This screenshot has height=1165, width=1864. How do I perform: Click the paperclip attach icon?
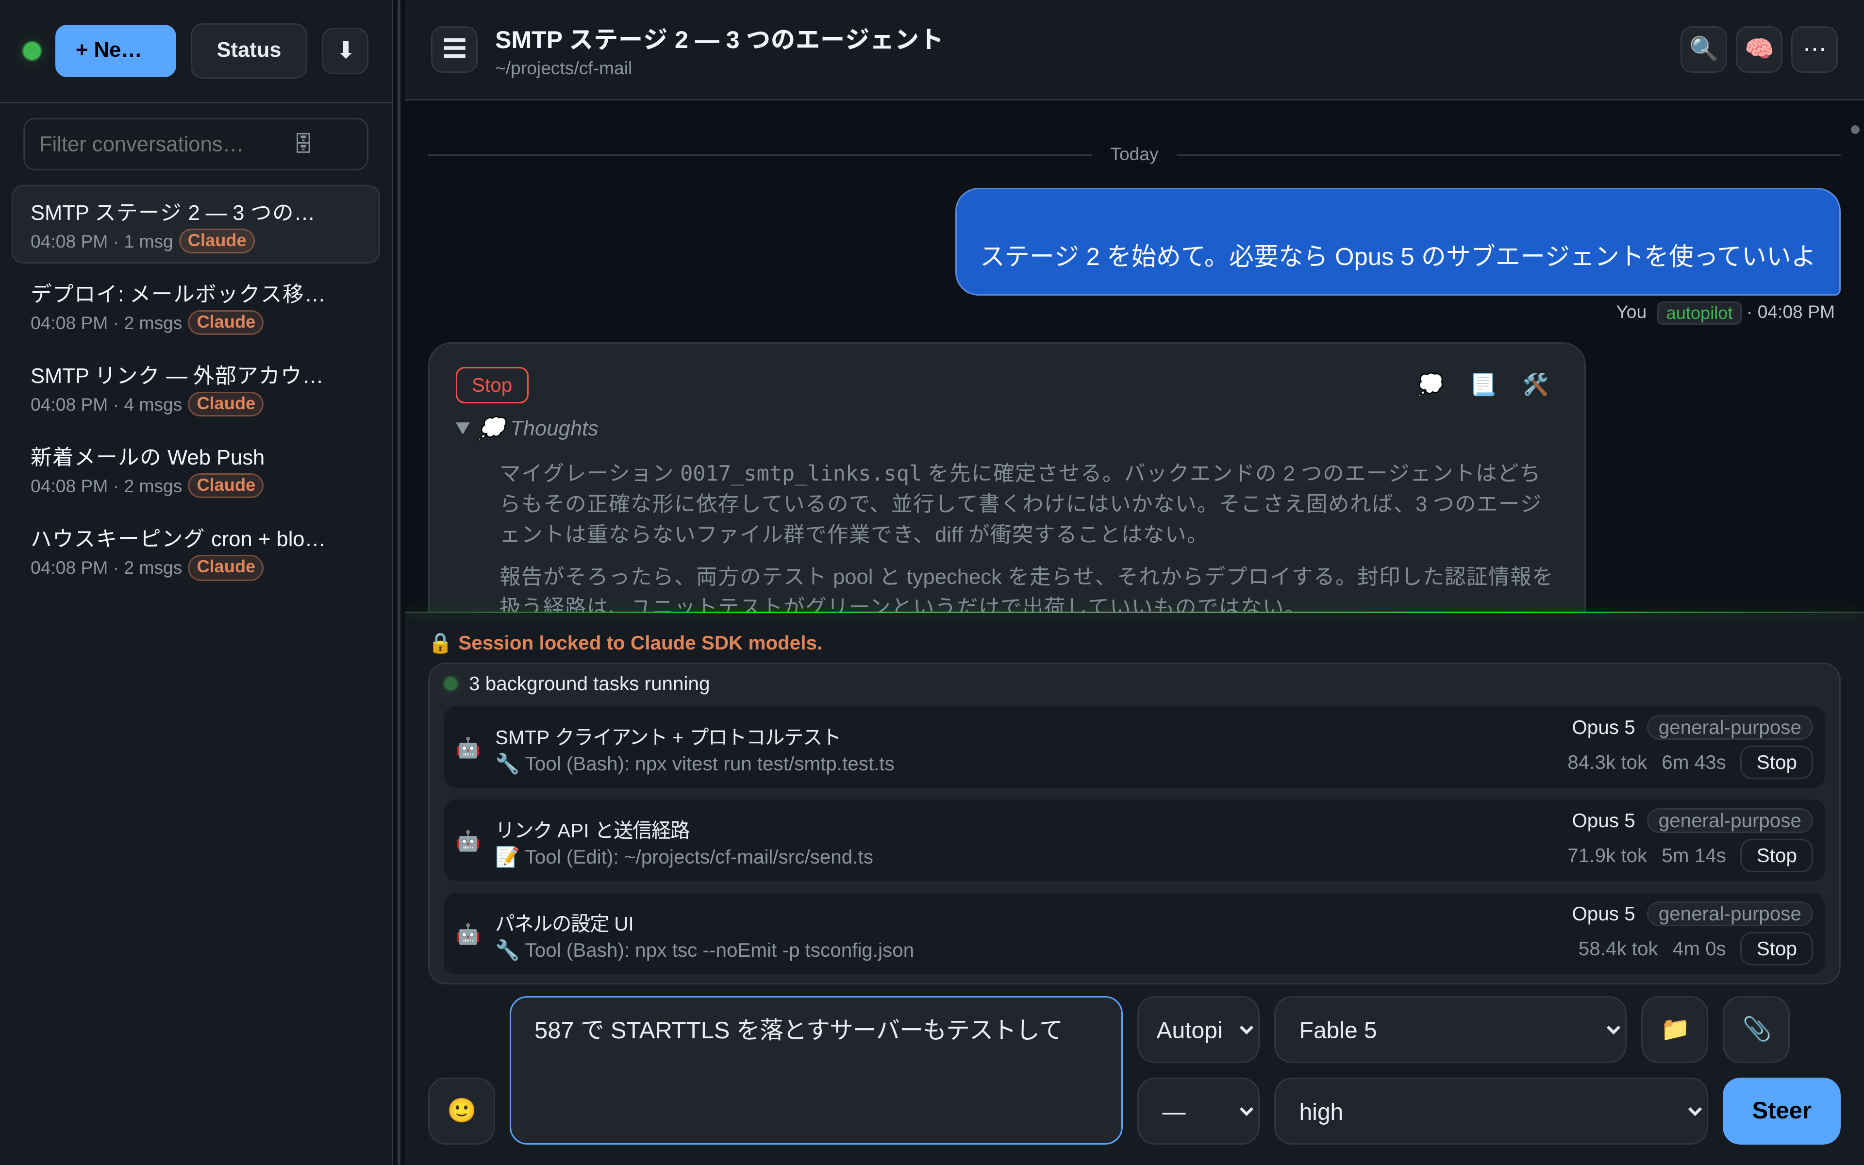click(1756, 1030)
